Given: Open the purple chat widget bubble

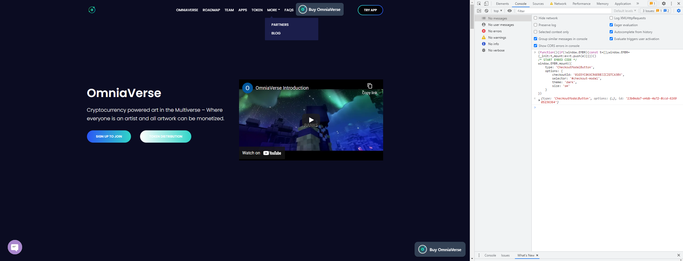Looking at the screenshot, I should (15, 247).
